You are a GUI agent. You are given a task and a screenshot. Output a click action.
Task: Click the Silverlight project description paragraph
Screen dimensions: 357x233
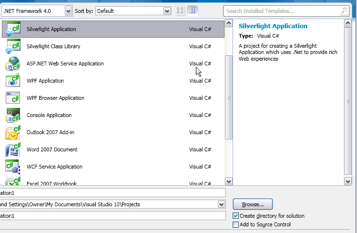pyautogui.click(x=288, y=52)
